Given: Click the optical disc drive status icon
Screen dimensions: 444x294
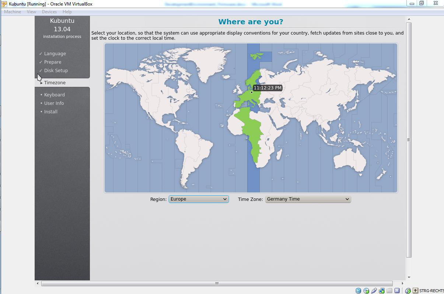Looking at the screenshot, I should pyautogui.click(x=366, y=291).
